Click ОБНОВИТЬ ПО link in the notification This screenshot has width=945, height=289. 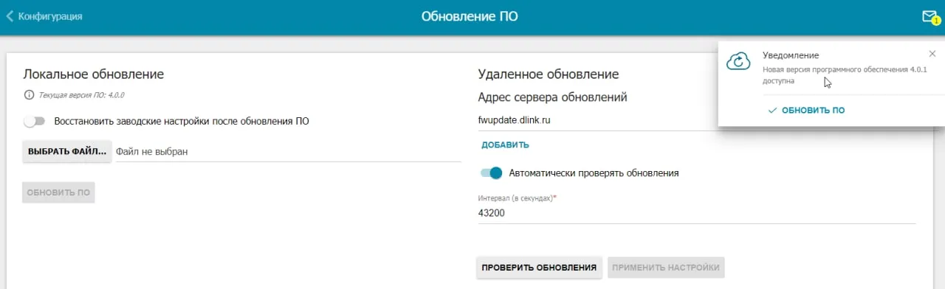point(813,110)
